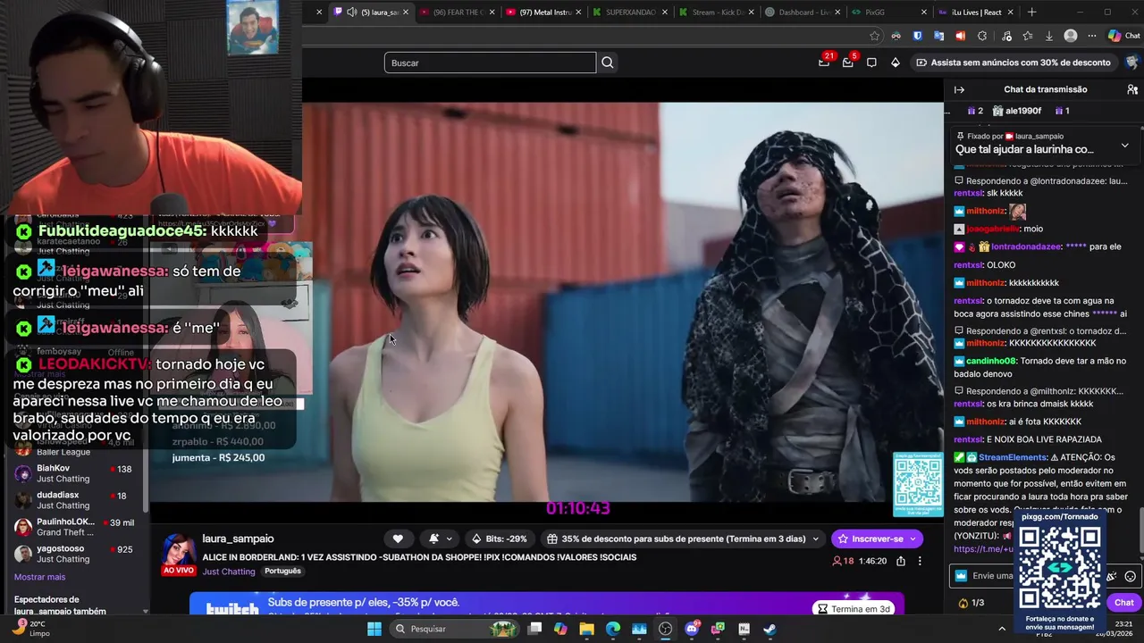
Task: Toggle the notification bell for laura_sampaio
Action: tap(433, 539)
